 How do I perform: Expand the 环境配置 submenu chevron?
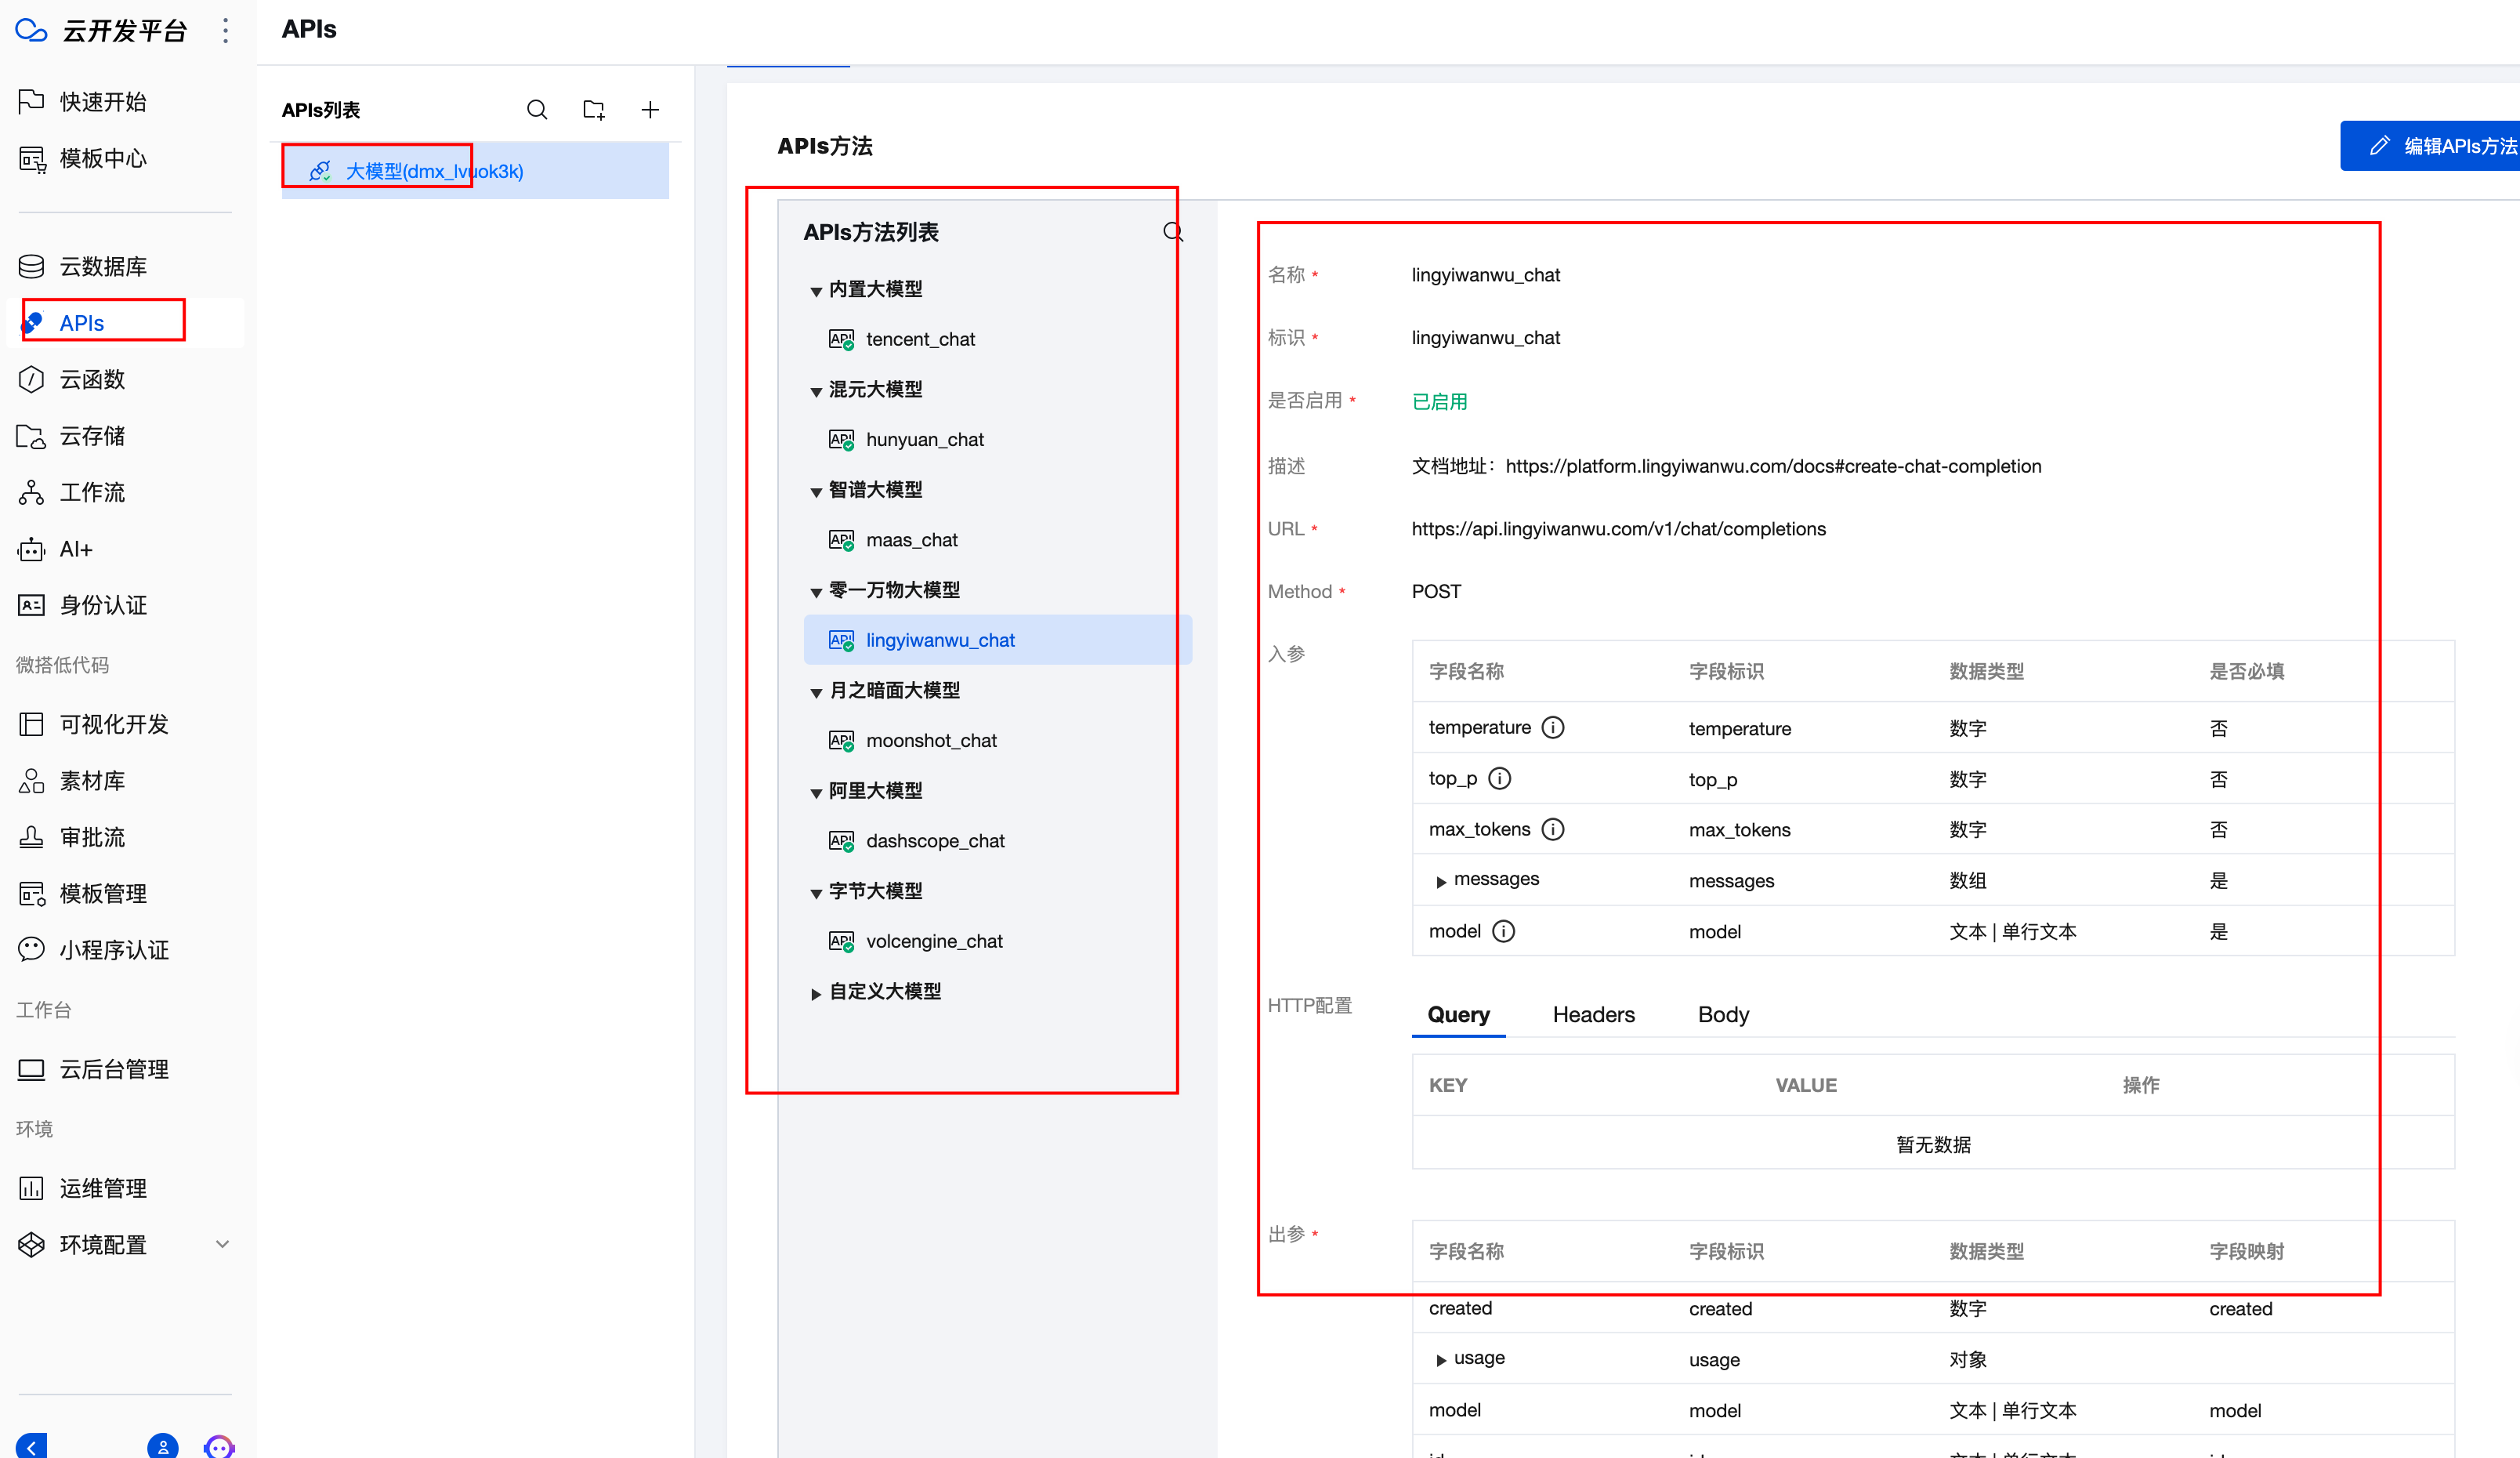pyautogui.click(x=222, y=1244)
